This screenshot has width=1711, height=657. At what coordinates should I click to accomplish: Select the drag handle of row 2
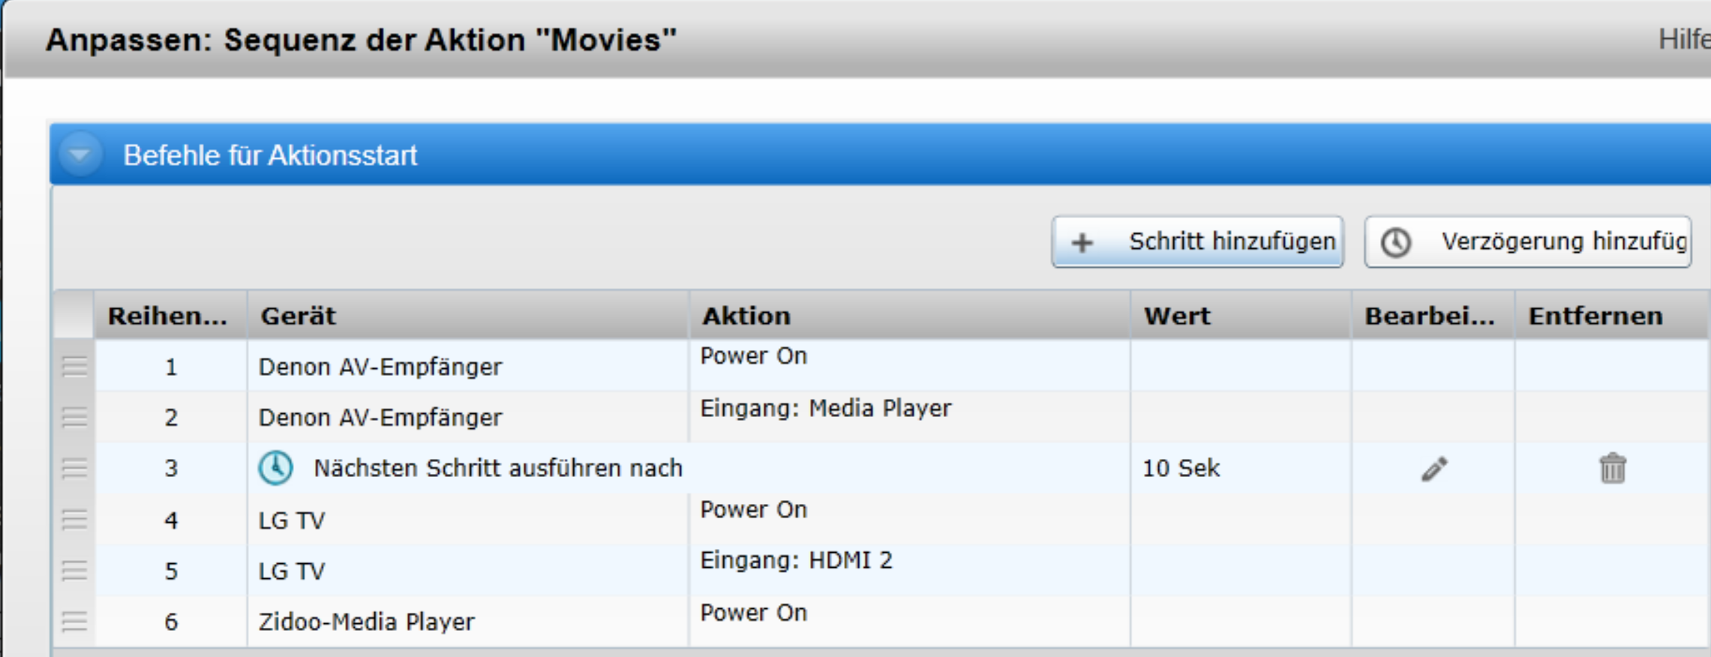pos(74,417)
